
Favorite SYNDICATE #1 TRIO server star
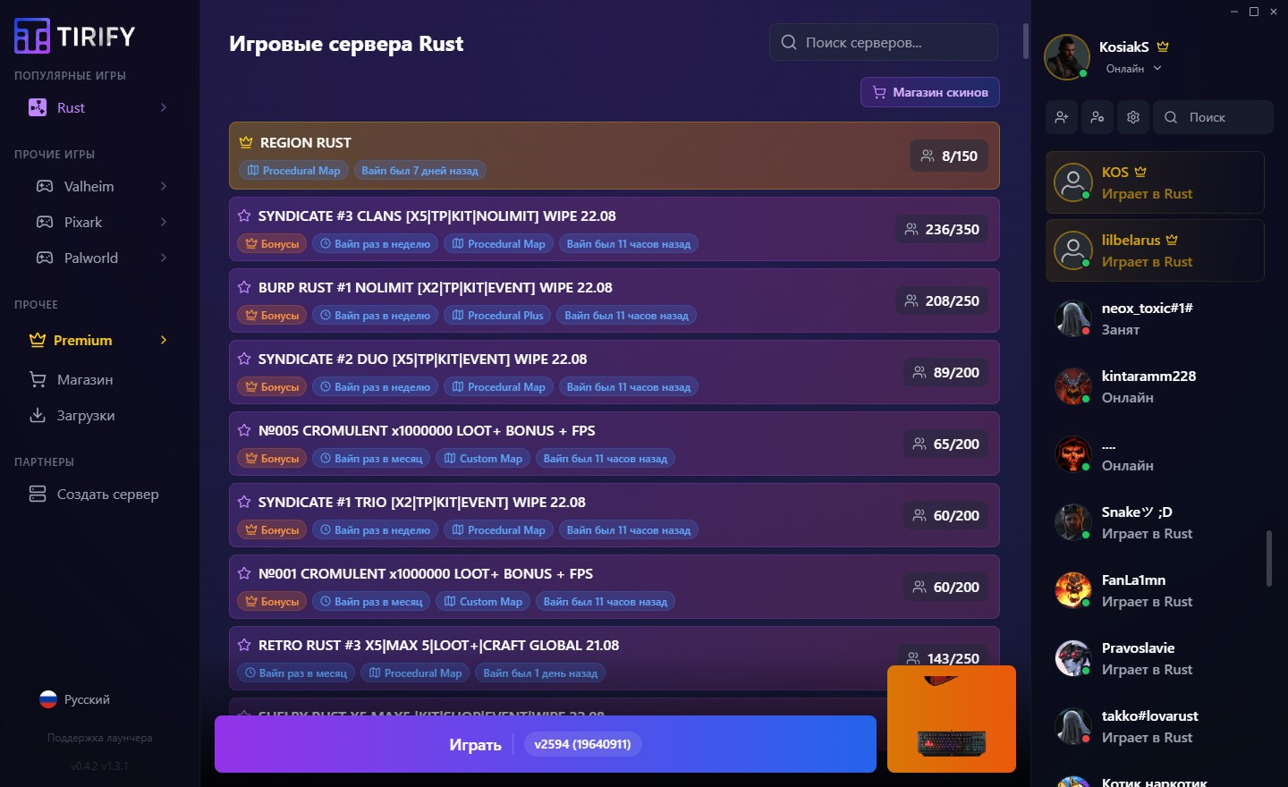pos(244,502)
